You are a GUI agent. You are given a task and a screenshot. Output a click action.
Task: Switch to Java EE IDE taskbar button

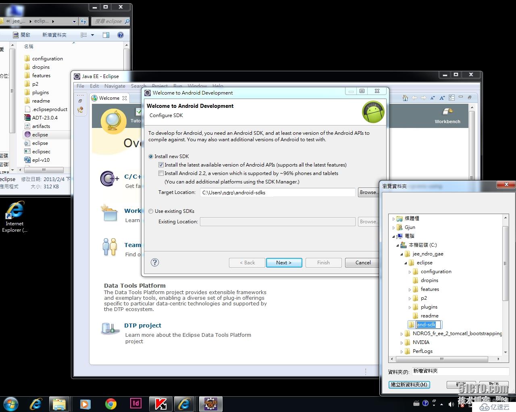(210, 404)
